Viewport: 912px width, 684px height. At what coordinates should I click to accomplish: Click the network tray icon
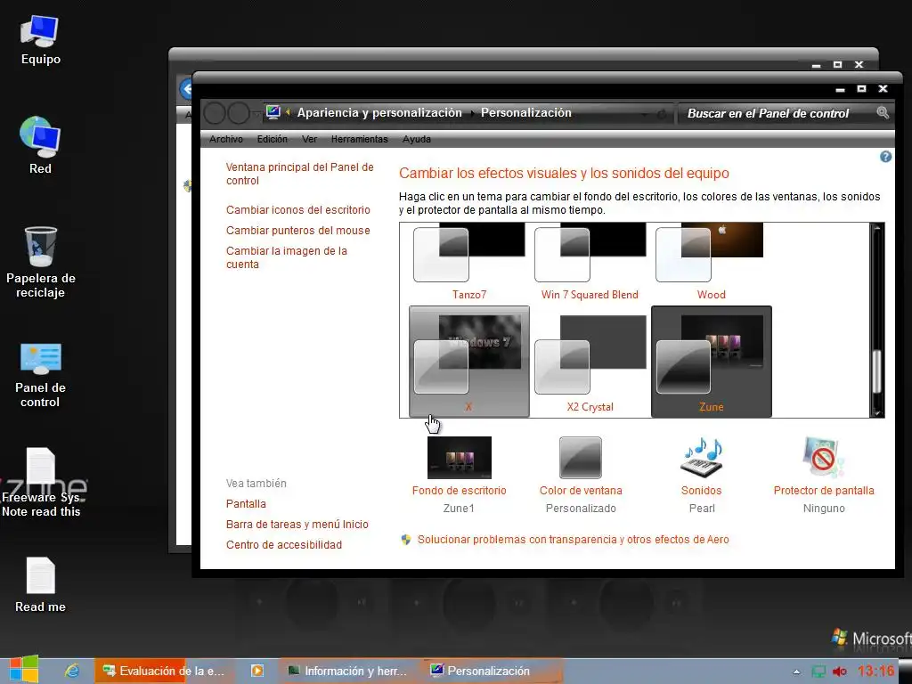point(818,672)
